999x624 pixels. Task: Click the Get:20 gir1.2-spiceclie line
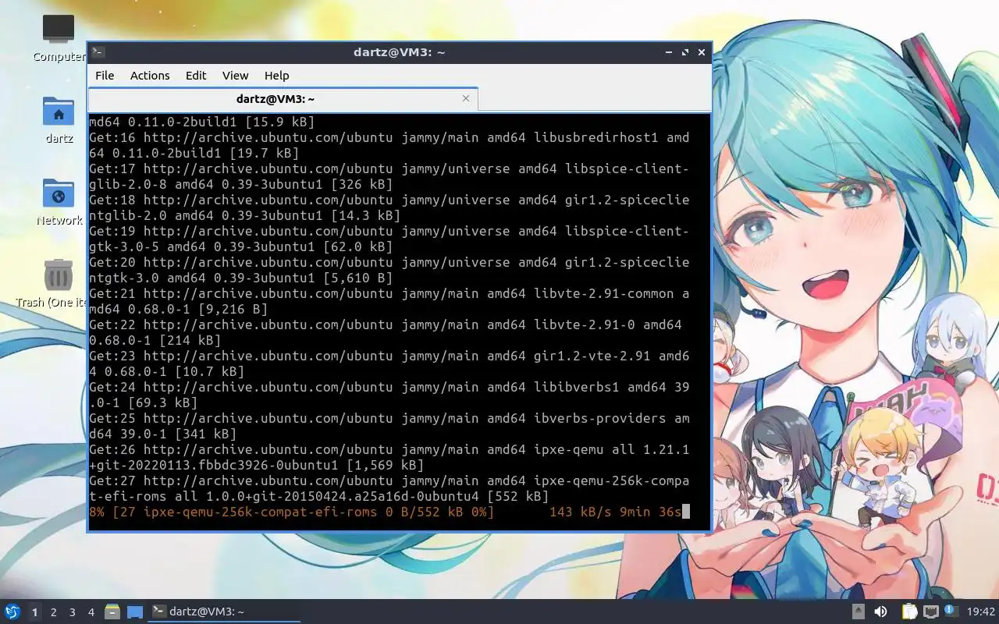(389, 270)
